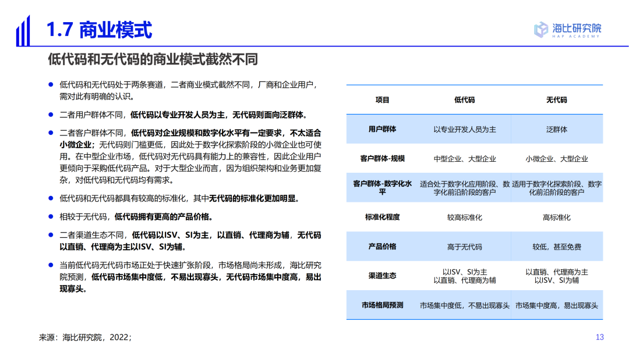Viewport: 629px width, 353px height.
Task: Click the table header 低代码
Action: tap(465, 100)
